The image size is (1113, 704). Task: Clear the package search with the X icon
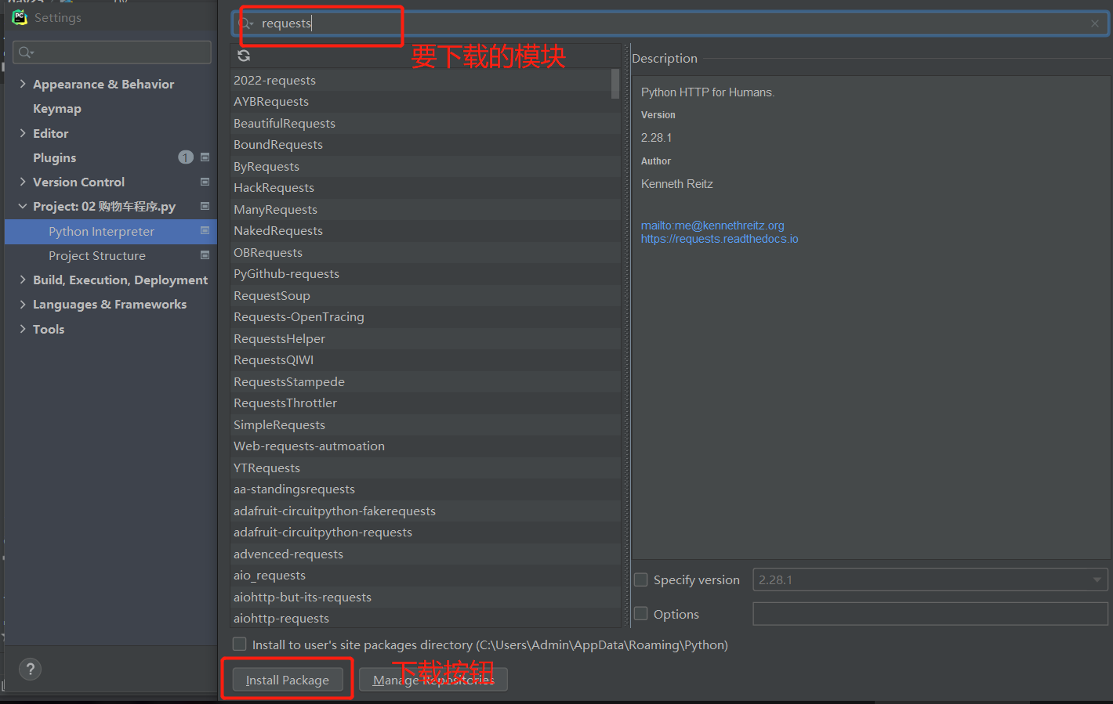coord(1095,23)
